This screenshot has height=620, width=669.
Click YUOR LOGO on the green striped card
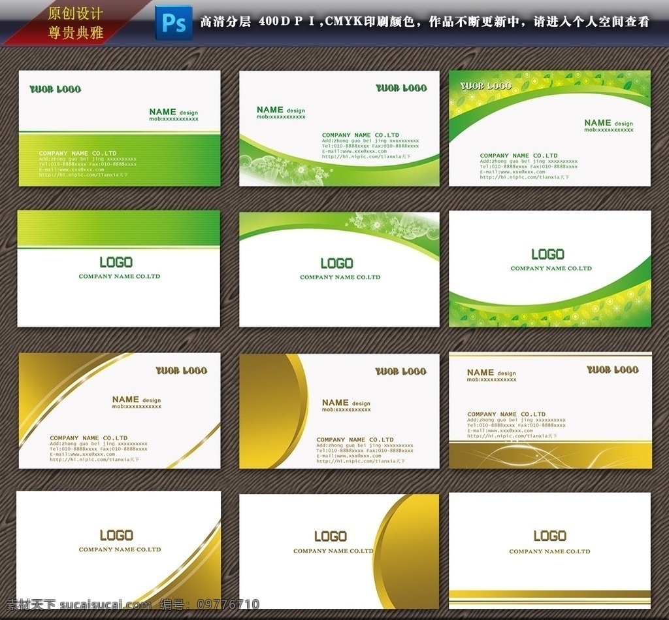click(x=55, y=89)
